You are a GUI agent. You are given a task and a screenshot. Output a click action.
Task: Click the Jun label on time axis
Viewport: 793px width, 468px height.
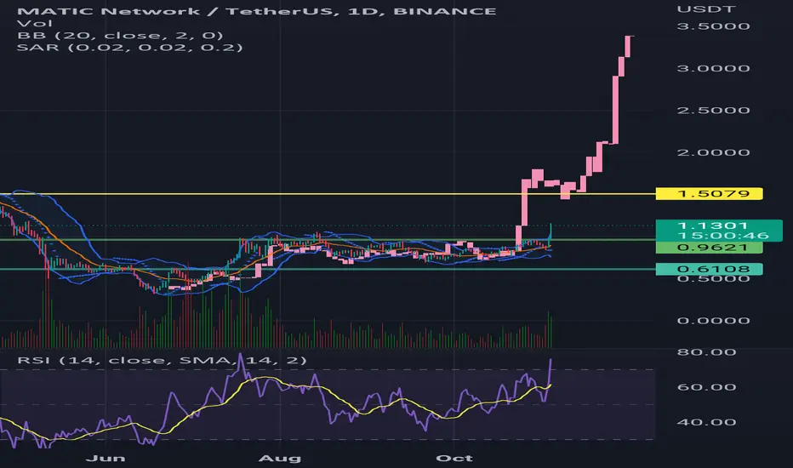tap(106, 459)
